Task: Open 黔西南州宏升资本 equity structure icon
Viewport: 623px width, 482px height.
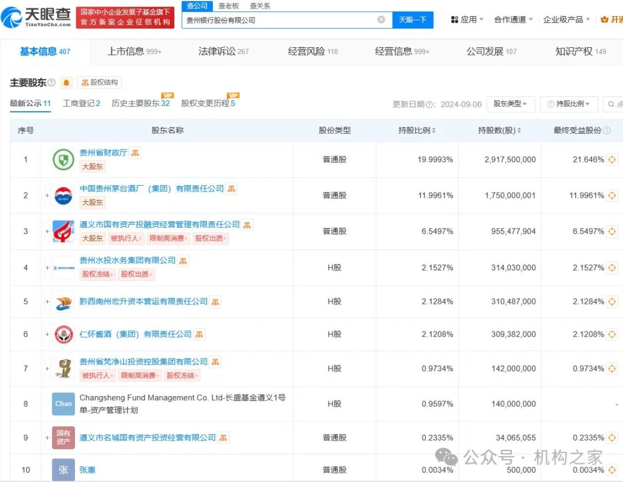Action: (x=215, y=302)
